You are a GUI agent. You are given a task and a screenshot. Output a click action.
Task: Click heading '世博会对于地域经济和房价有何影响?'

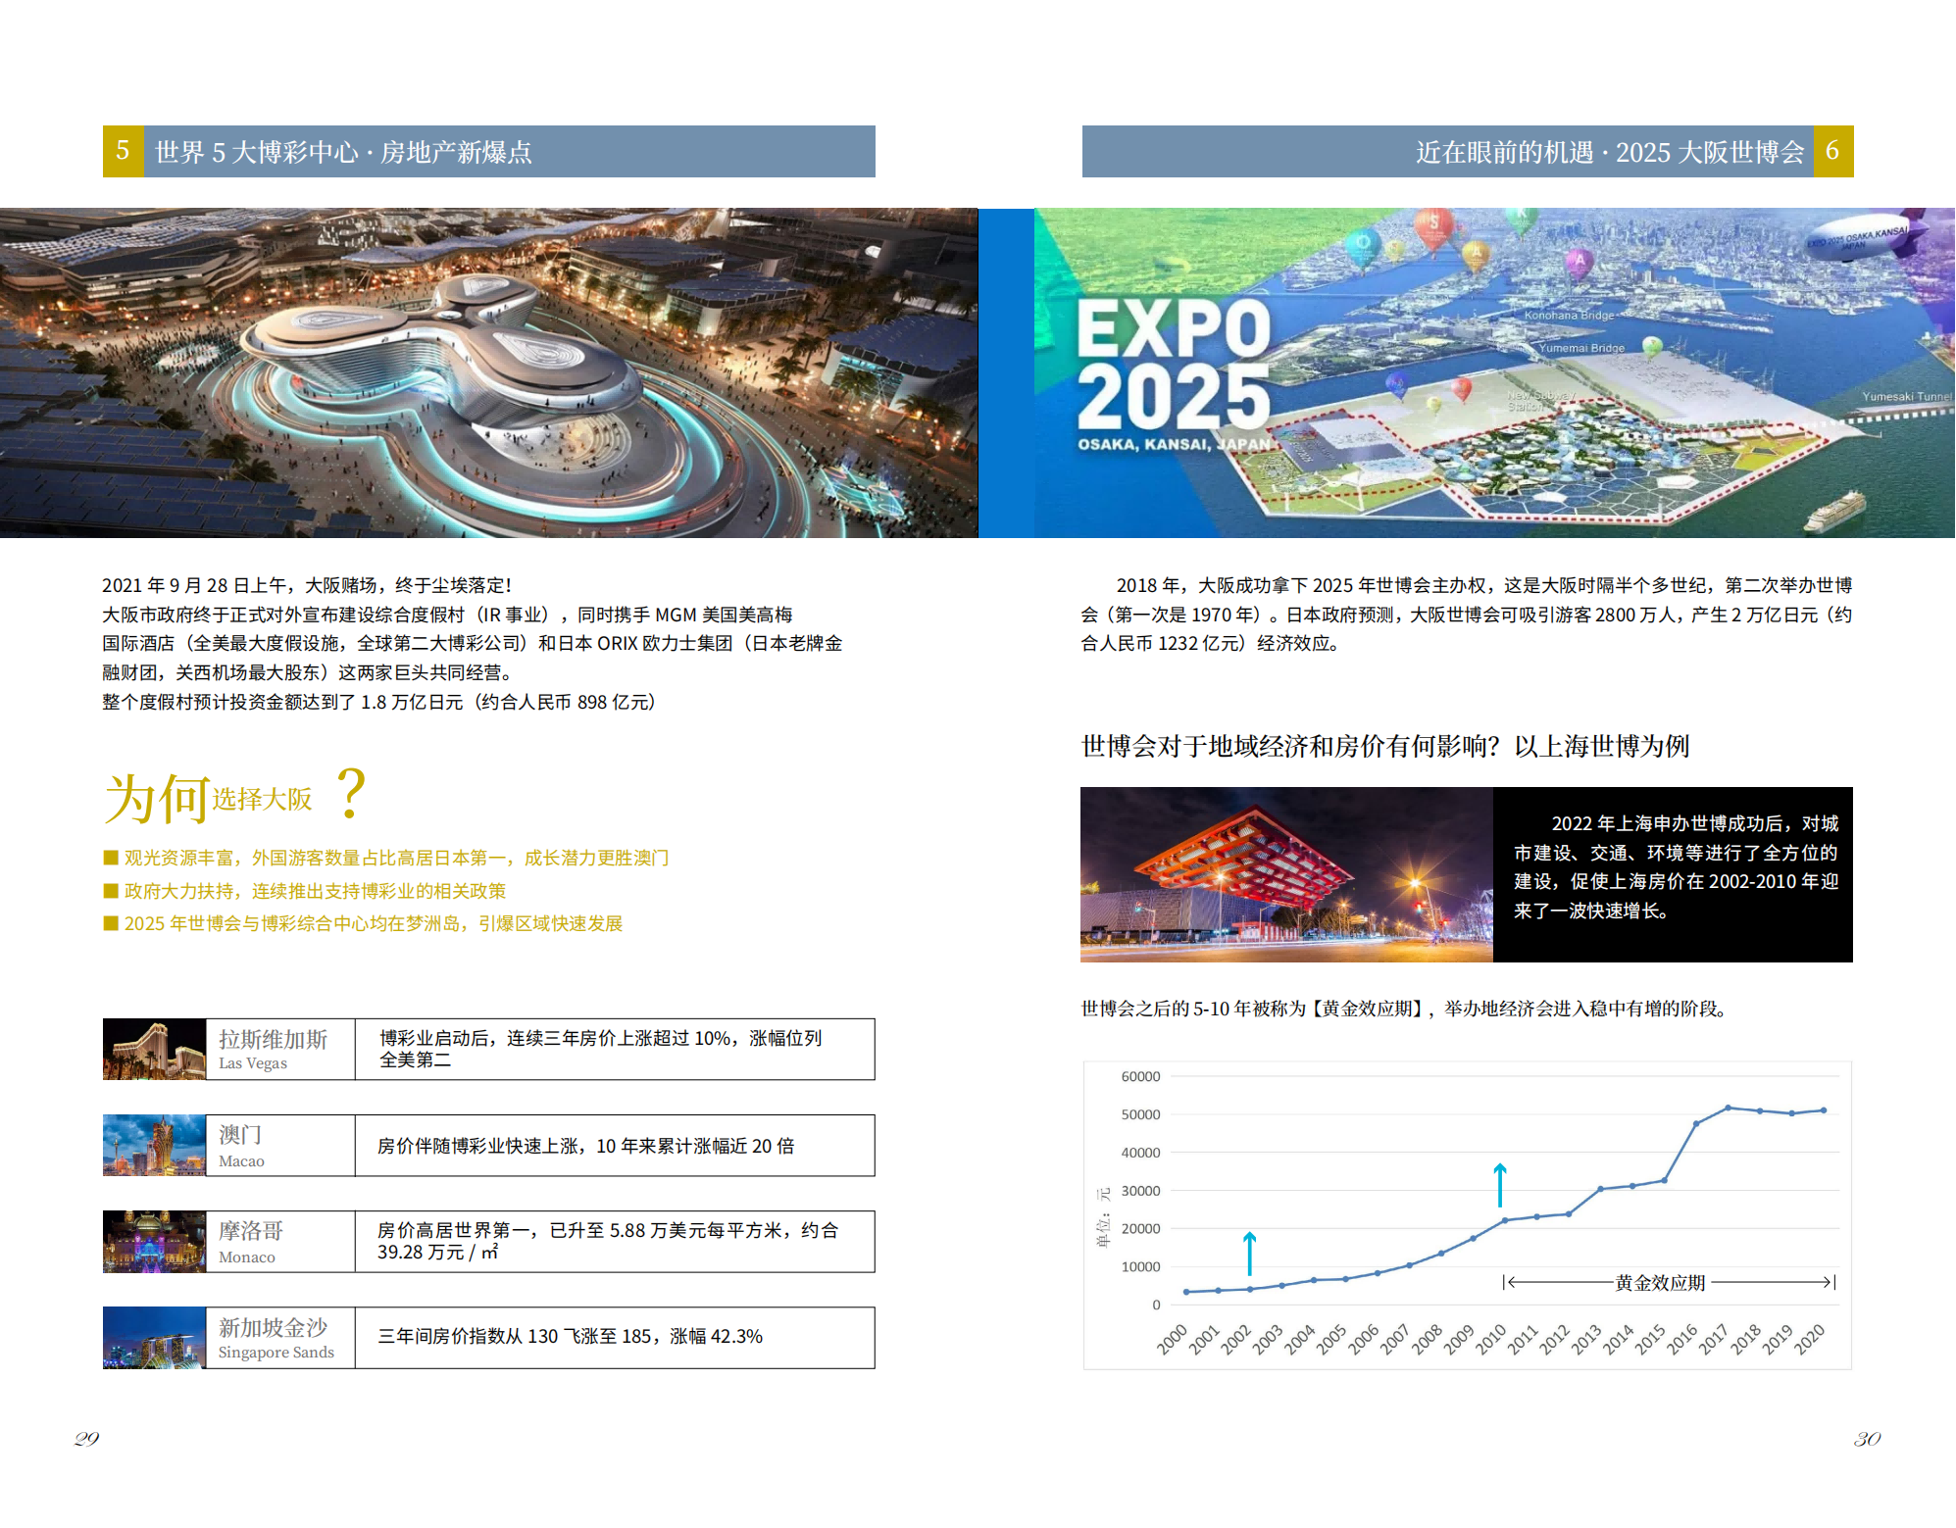[x=1385, y=746]
